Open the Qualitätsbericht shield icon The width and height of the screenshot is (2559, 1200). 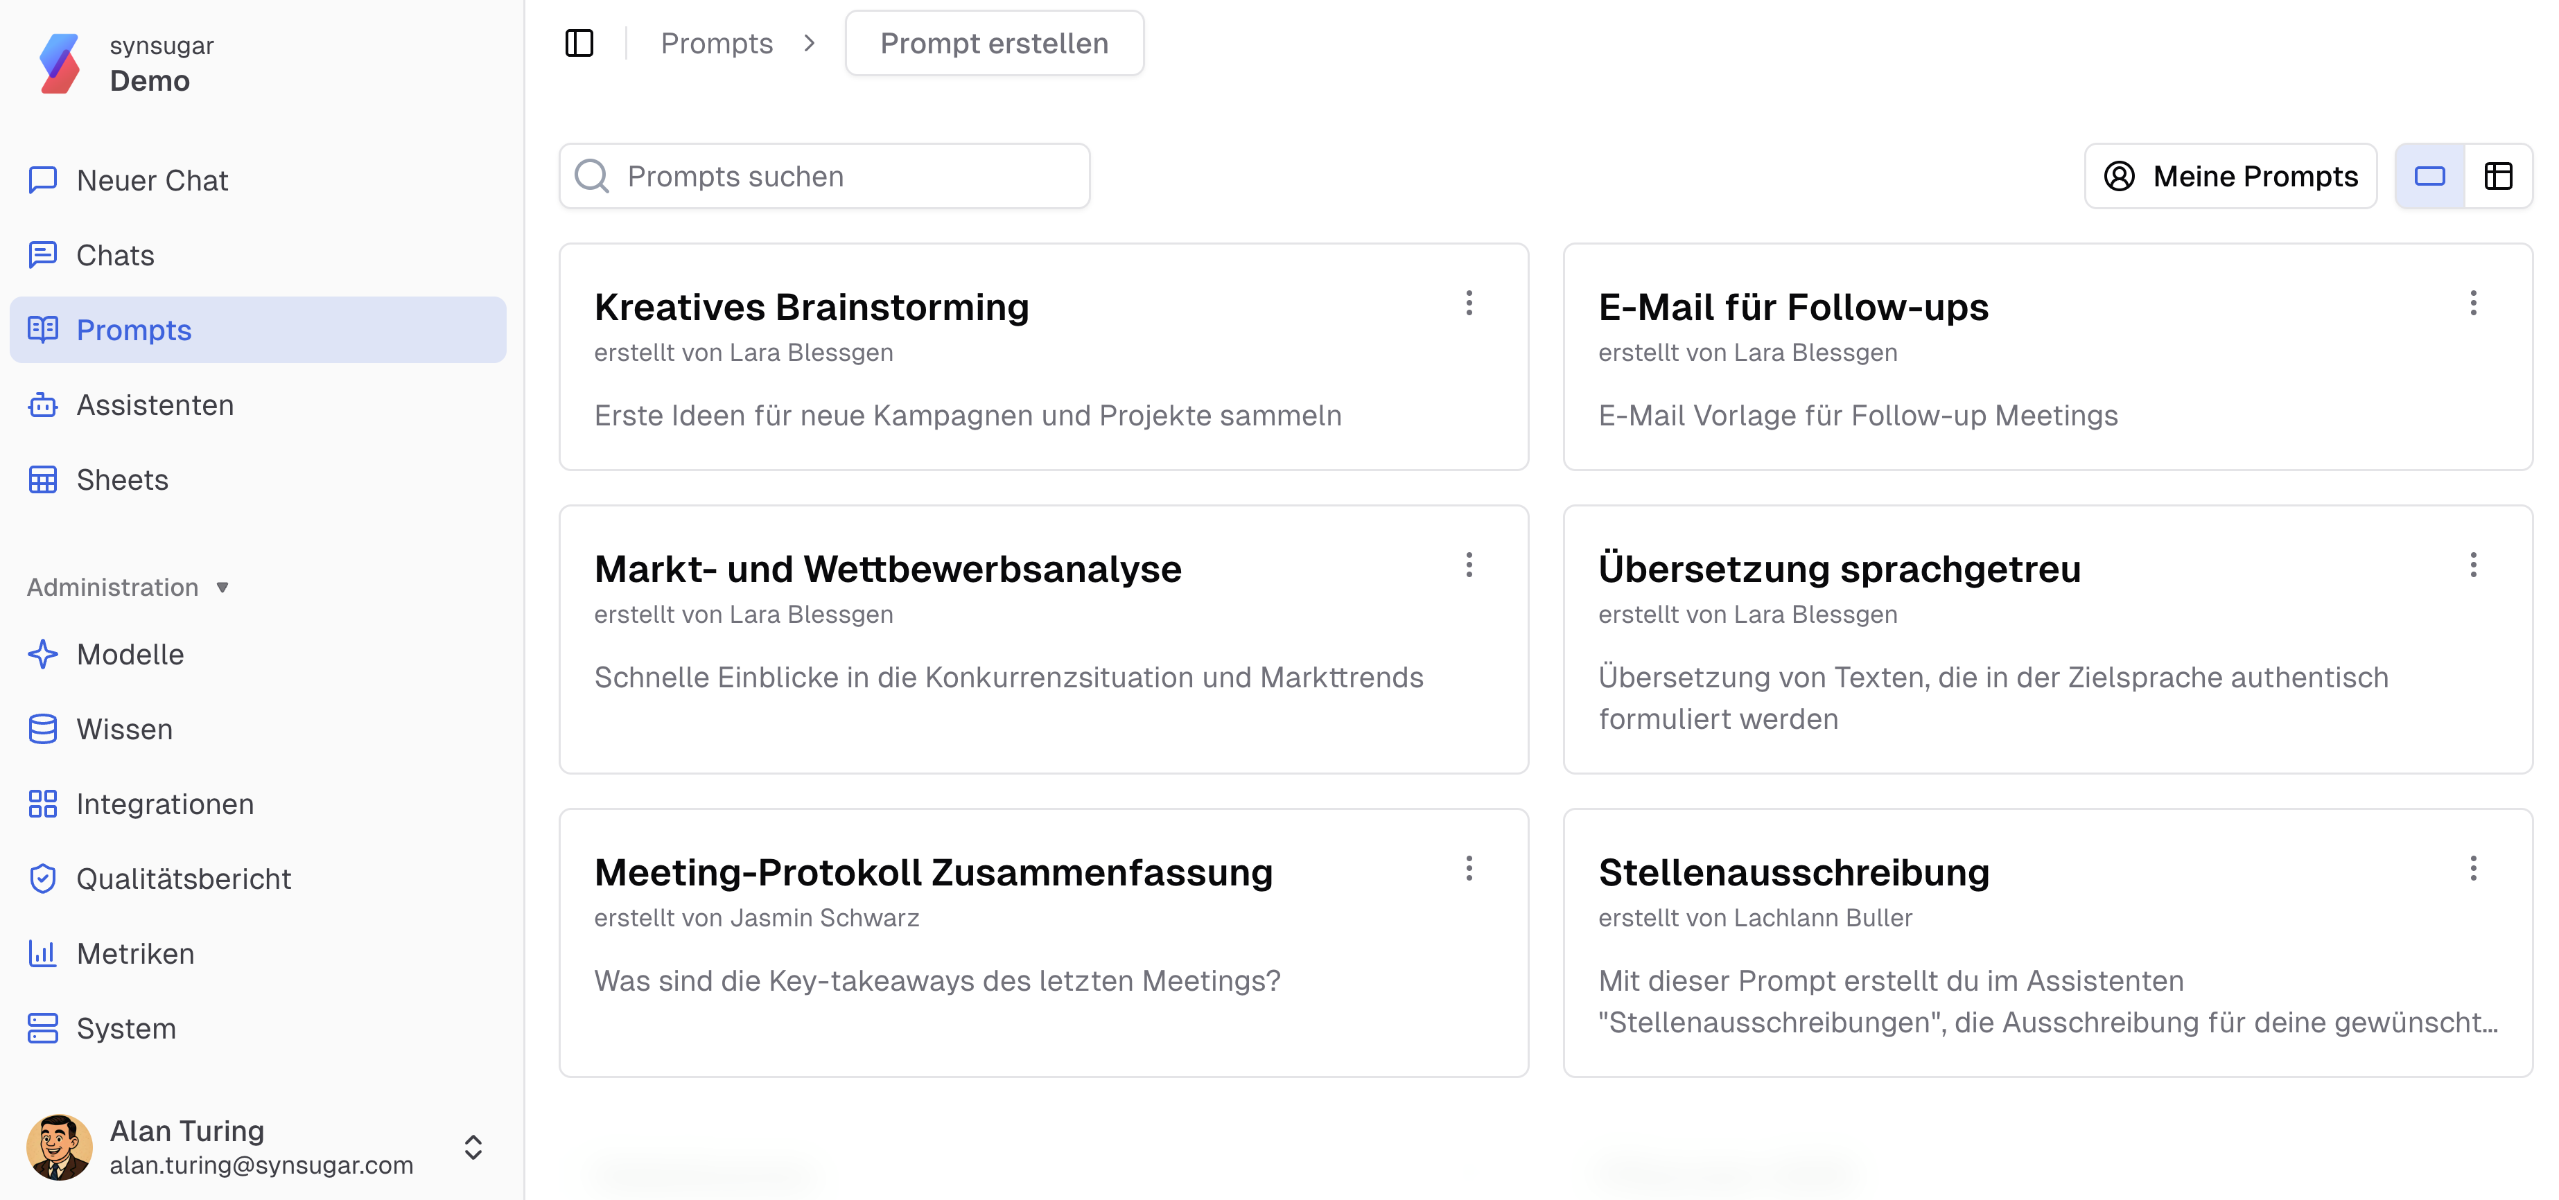(x=43, y=879)
